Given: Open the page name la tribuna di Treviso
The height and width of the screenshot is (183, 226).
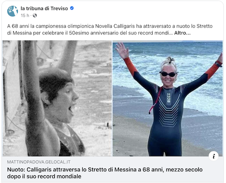Looking at the screenshot, I should click(x=44, y=8).
